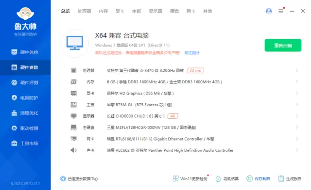Image resolution: width=311 pixels, height=190 pixels.
Task: Expand the 网卡 row chevron
Action: pos(297,139)
